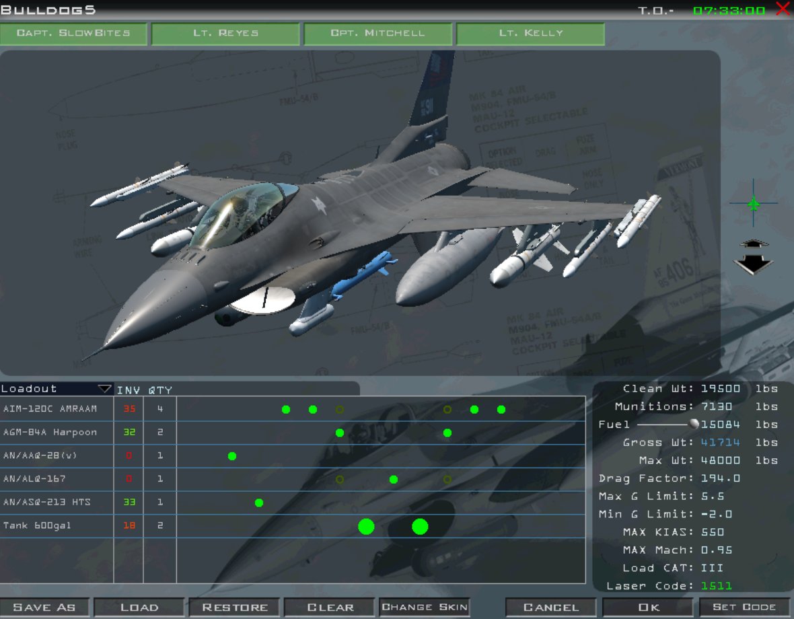This screenshot has width=794, height=619.
Task: Click AIM-120C quantity value 4
Action: click(x=160, y=409)
